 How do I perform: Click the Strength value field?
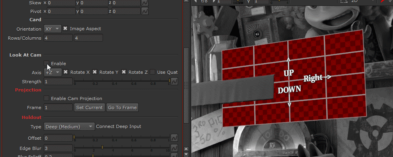(58, 82)
